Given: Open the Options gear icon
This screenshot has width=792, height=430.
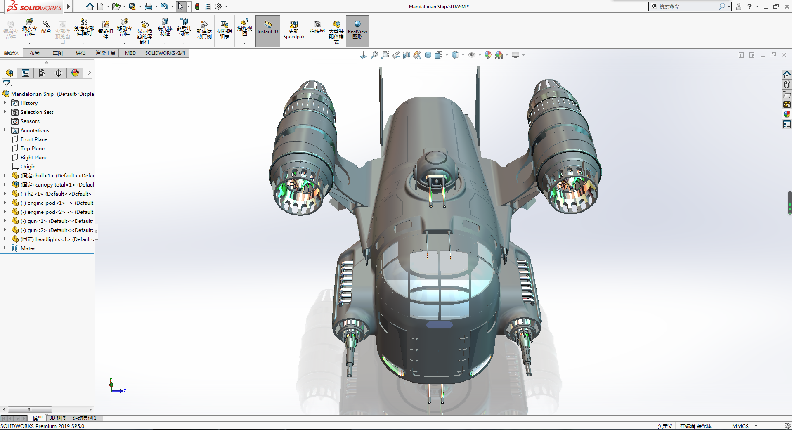Looking at the screenshot, I should tap(218, 7).
